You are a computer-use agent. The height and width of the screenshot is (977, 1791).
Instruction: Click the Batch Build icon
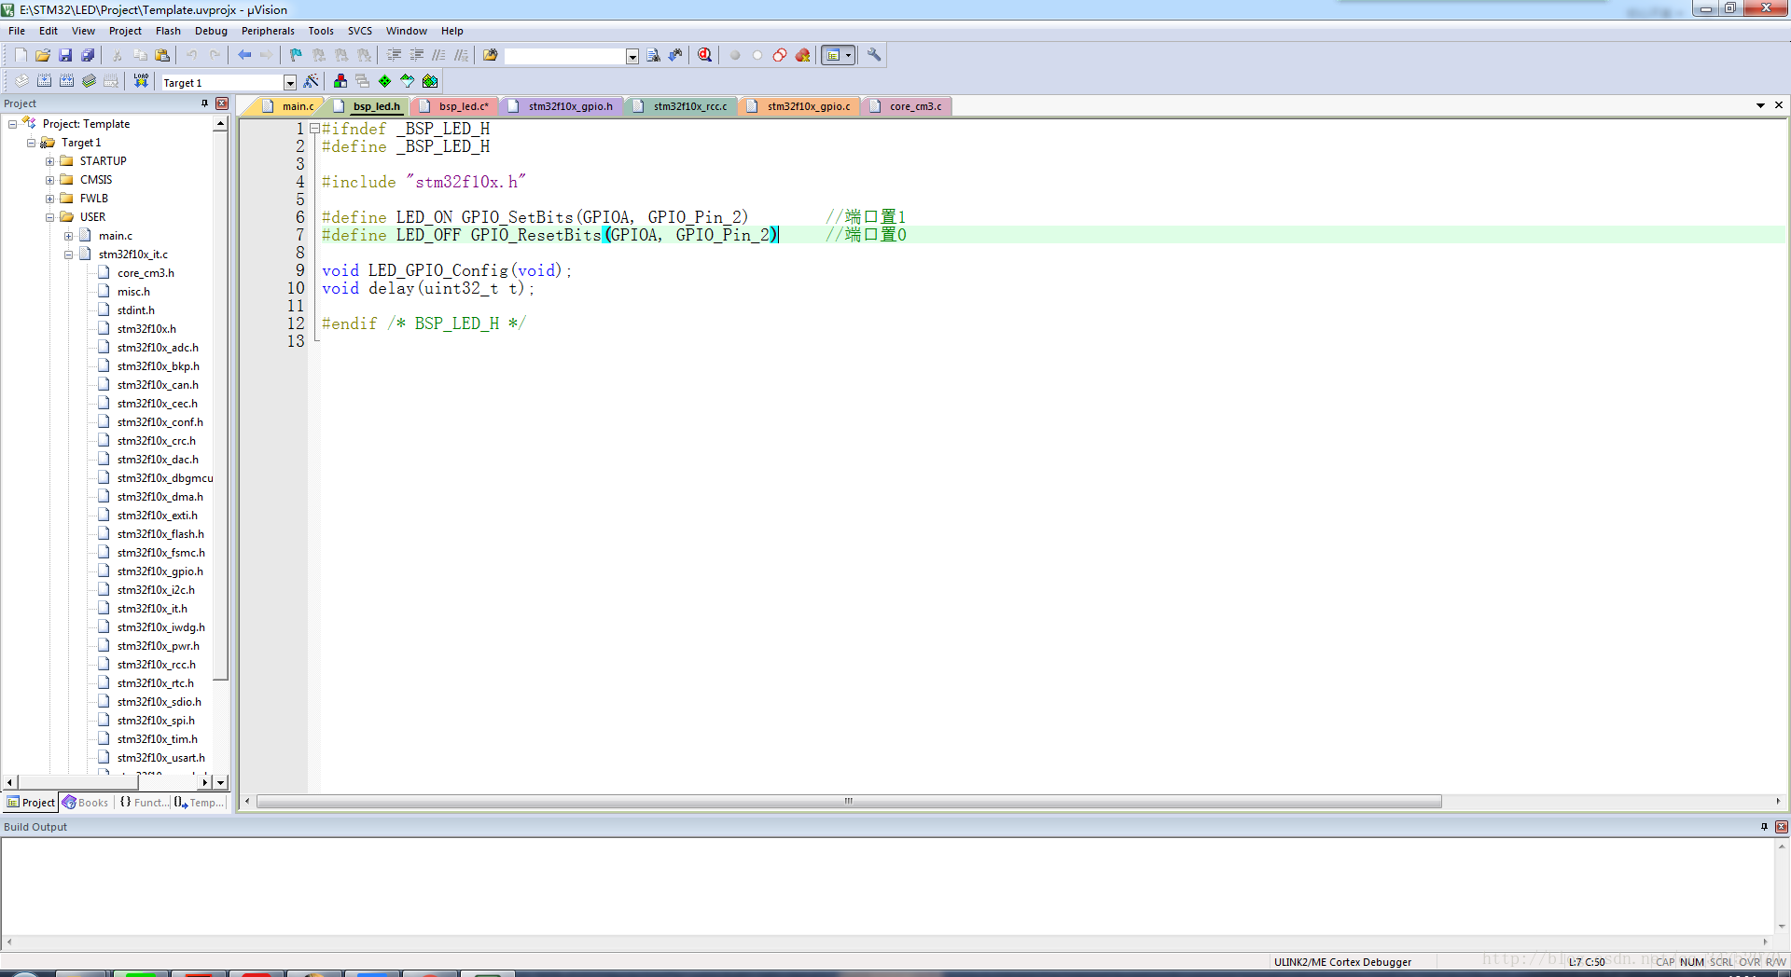(89, 81)
